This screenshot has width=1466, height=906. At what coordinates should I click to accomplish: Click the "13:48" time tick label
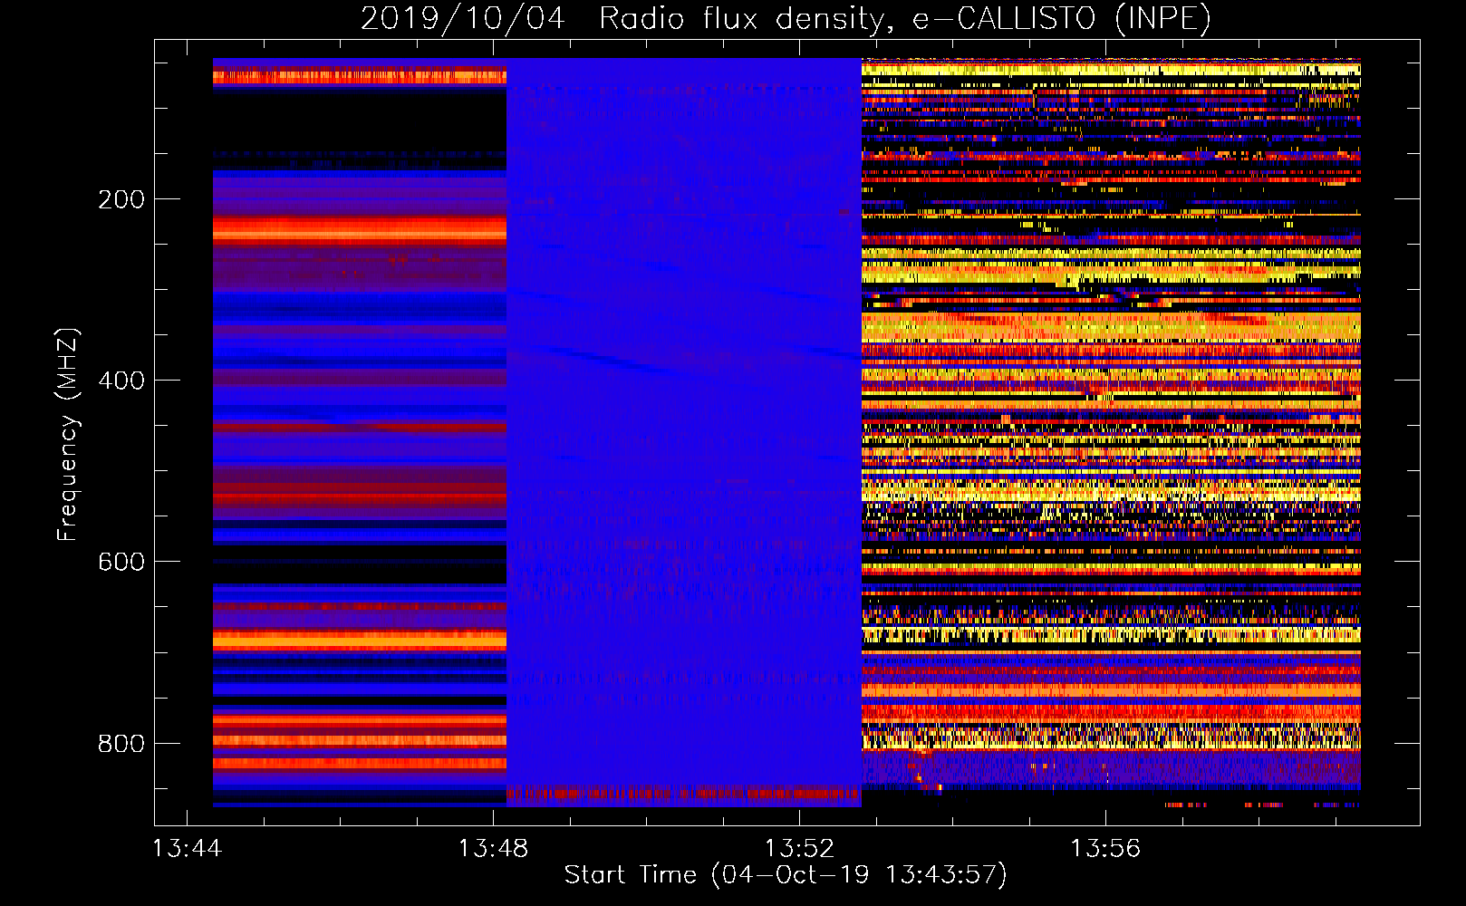tap(493, 848)
